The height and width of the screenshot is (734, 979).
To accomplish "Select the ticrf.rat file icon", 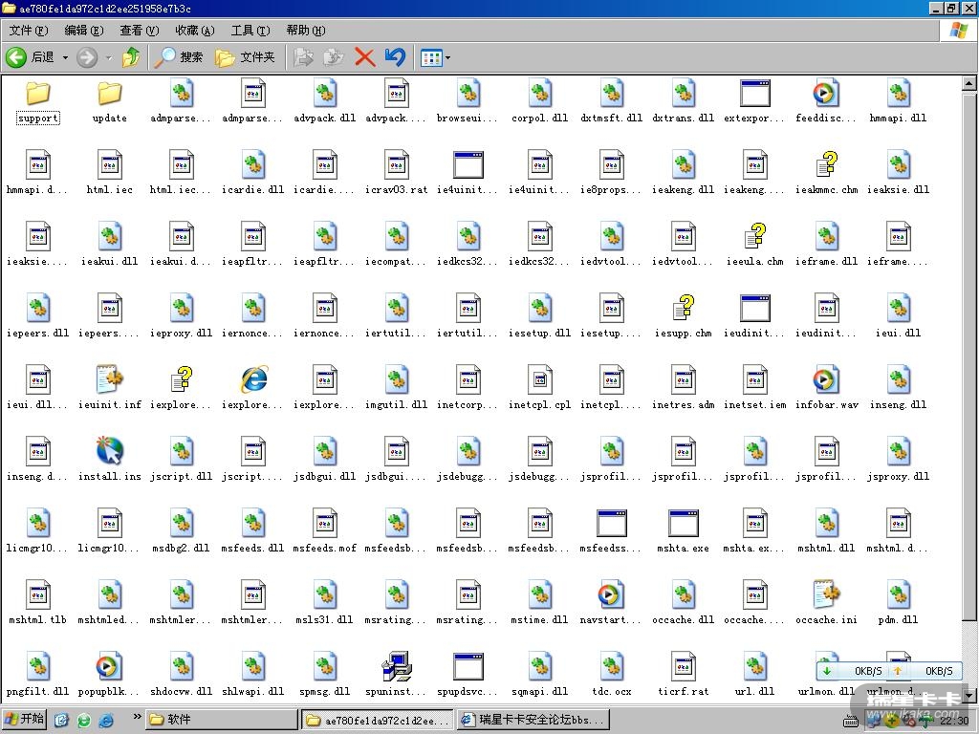I will (683, 666).
